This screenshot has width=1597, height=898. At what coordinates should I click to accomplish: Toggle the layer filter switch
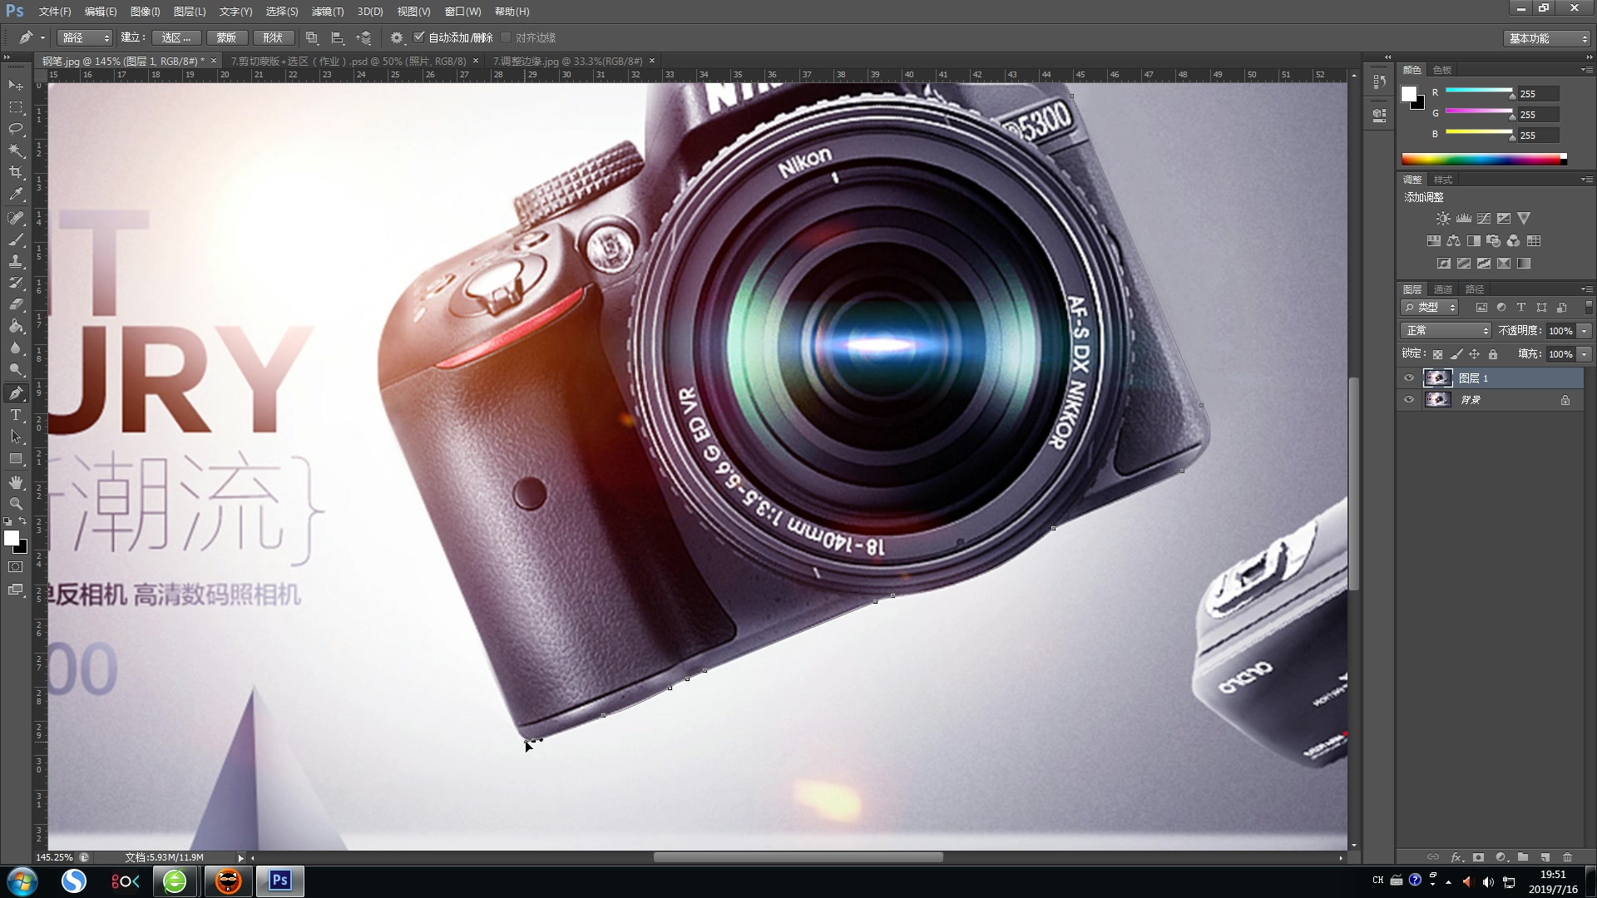pos(1588,308)
